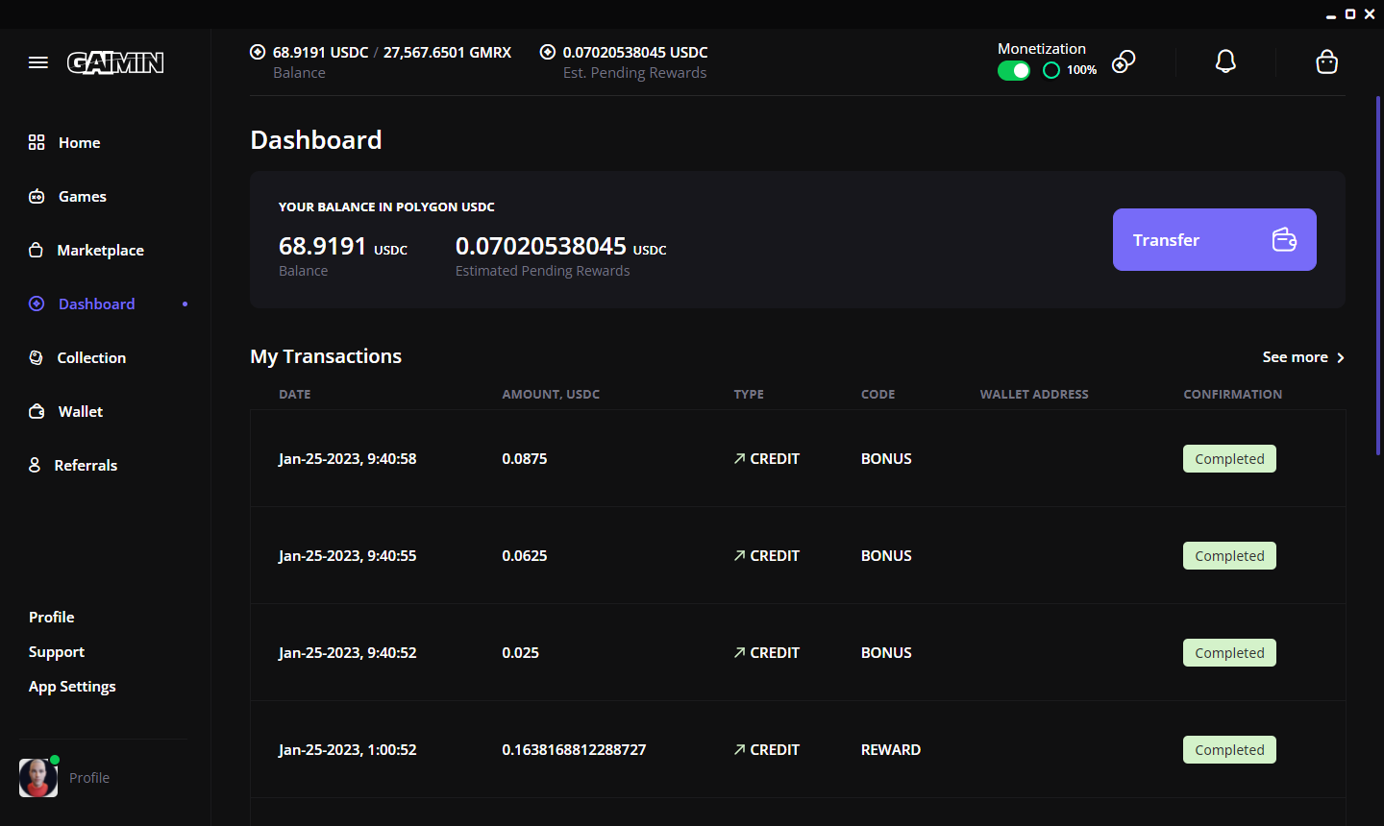Open the Wallet page
The image size is (1384, 826).
[x=80, y=411]
